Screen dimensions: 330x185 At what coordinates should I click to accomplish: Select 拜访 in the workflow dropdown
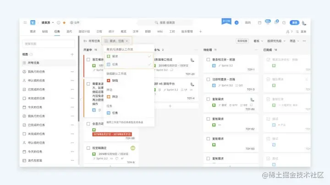click(129, 97)
